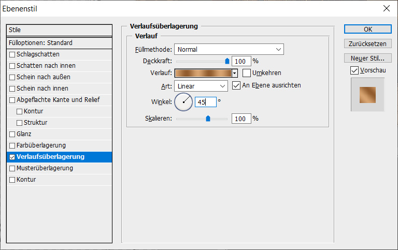Click the style preview thumbnail

coord(368,95)
